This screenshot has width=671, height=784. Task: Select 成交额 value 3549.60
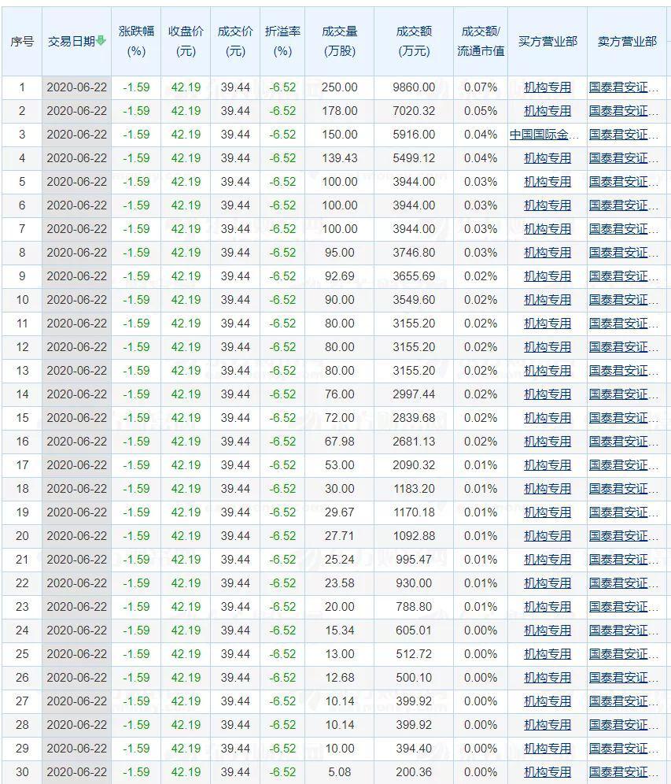point(414,300)
